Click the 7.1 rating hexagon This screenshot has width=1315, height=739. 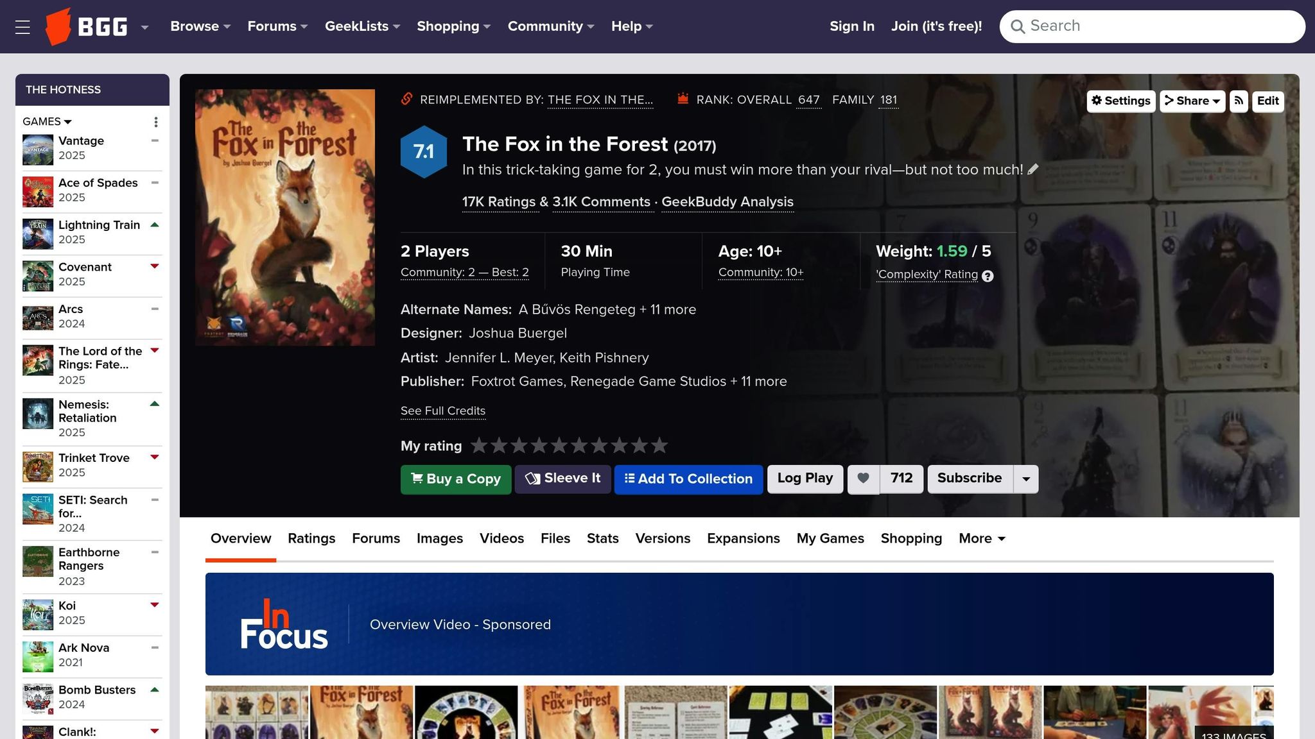point(424,151)
